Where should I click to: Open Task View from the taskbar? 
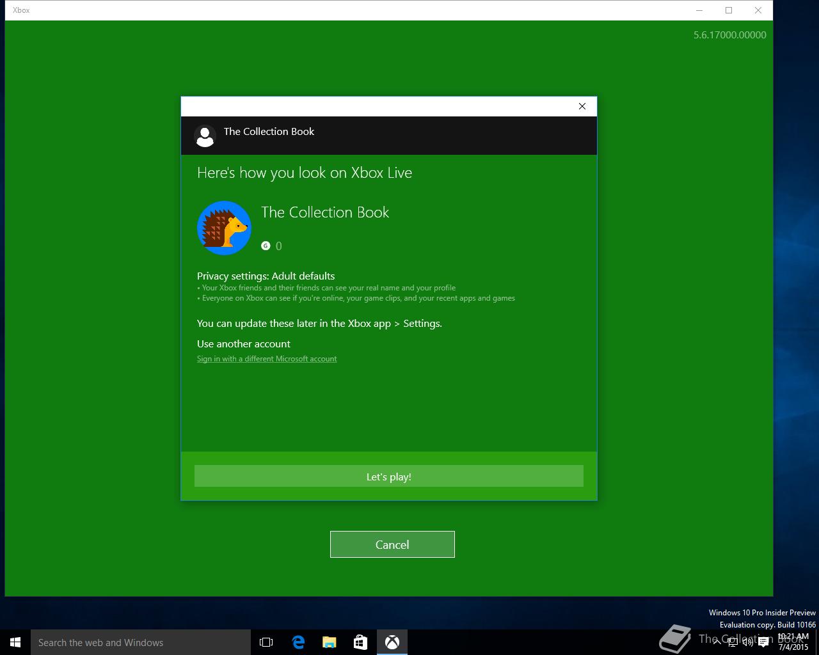pos(266,642)
